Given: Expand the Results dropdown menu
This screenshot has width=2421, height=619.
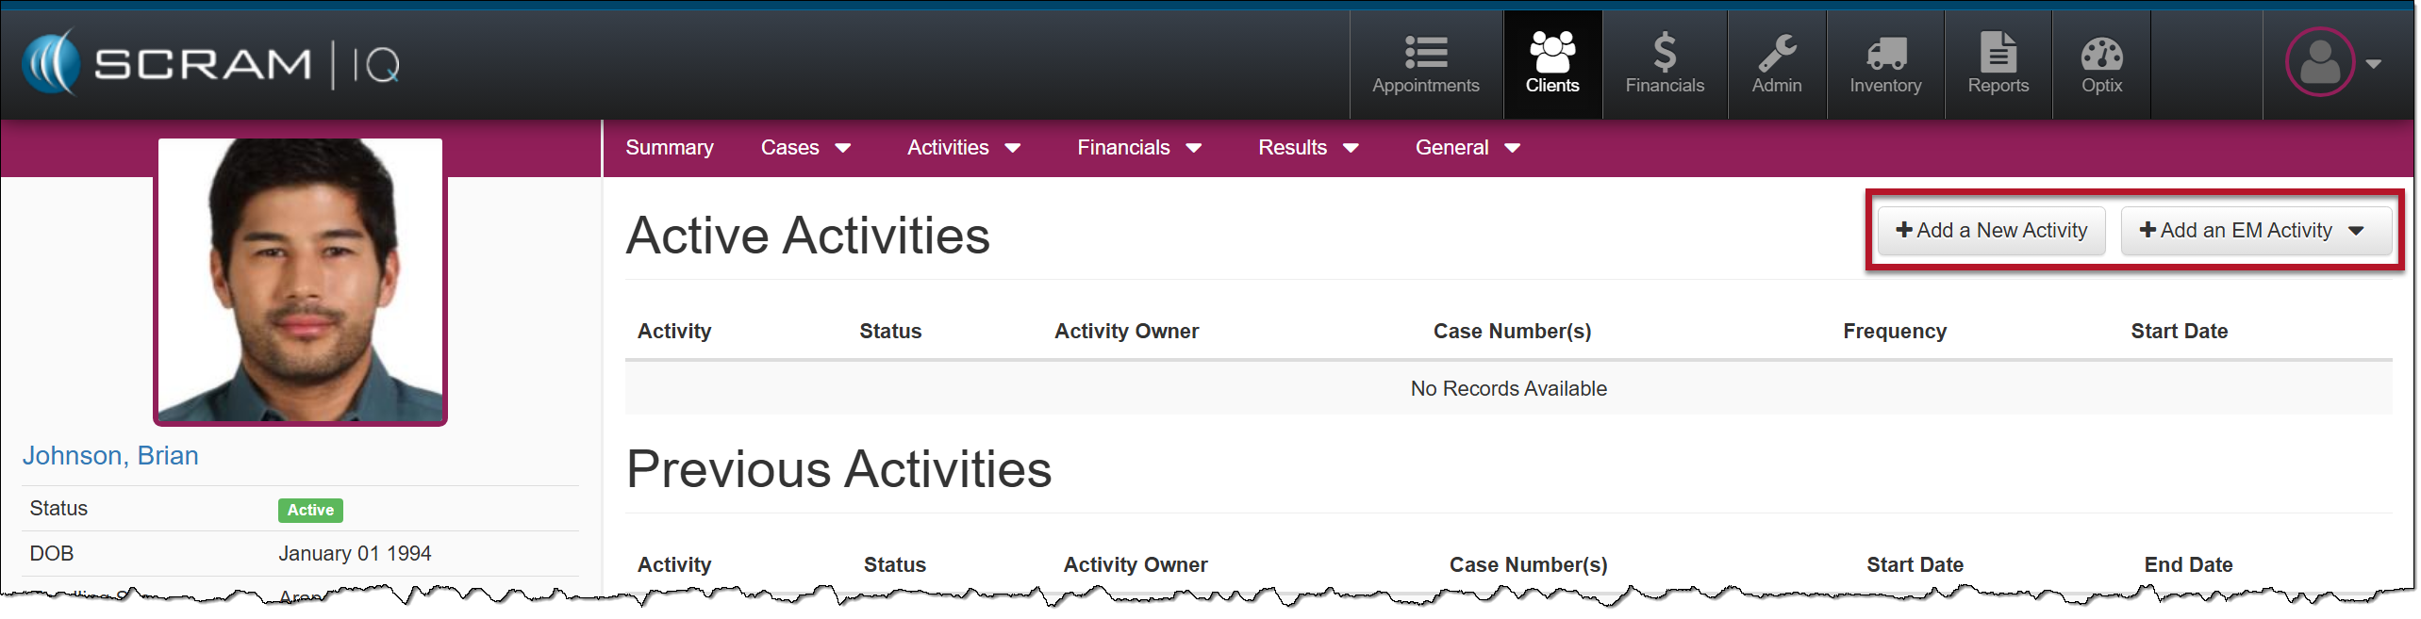Looking at the screenshot, I should coord(1307,148).
